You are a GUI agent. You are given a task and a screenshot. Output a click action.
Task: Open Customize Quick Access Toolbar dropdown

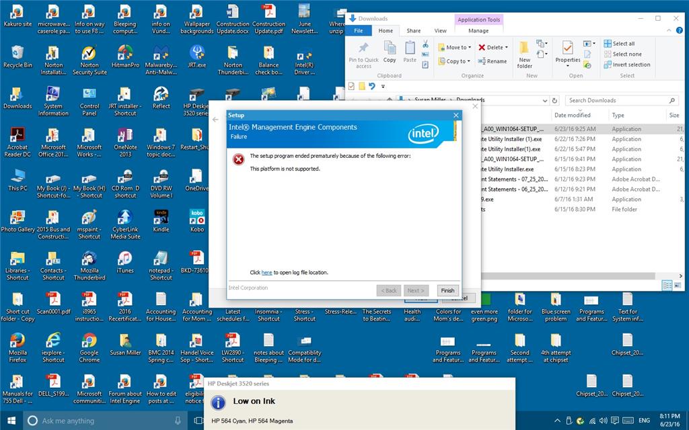(383, 87)
